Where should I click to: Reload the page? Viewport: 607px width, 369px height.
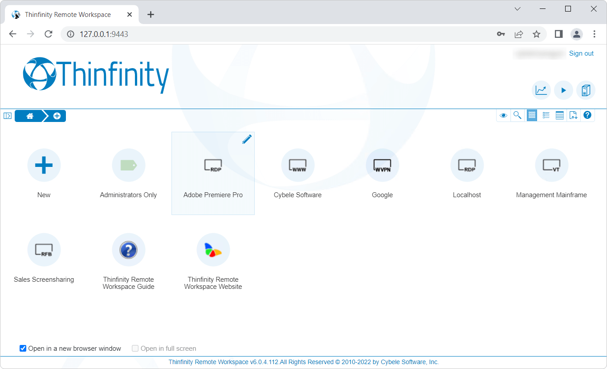[49, 34]
